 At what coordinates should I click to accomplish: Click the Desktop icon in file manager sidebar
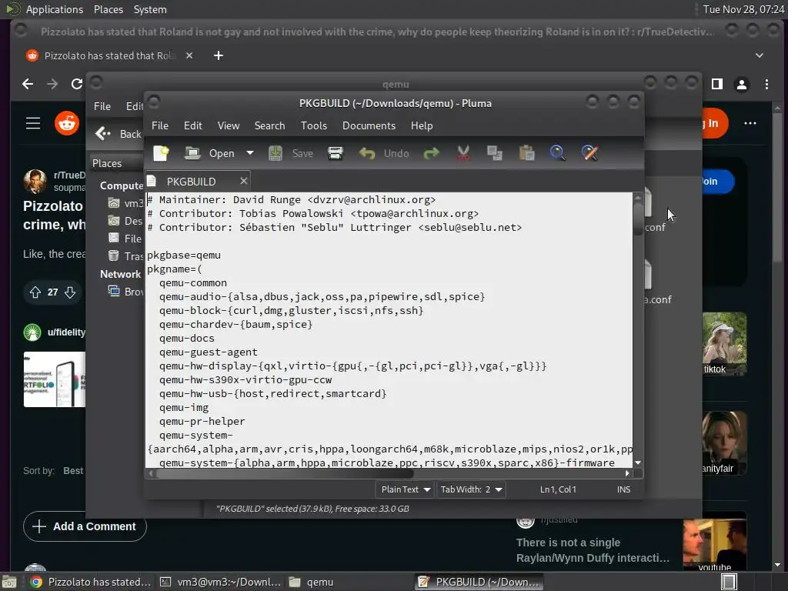coord(114,221)
